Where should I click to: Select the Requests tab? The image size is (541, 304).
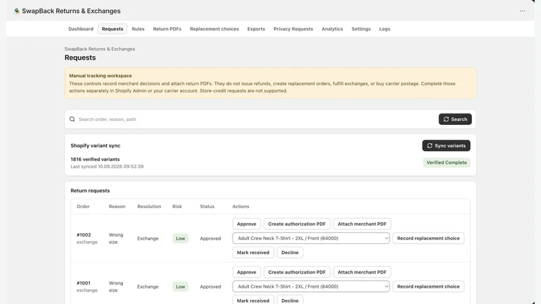[x=112, y=29]
